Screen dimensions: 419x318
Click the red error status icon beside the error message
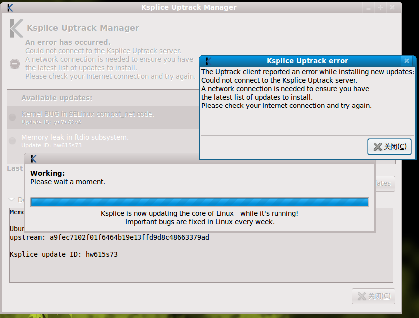click(x=15, y=64)
